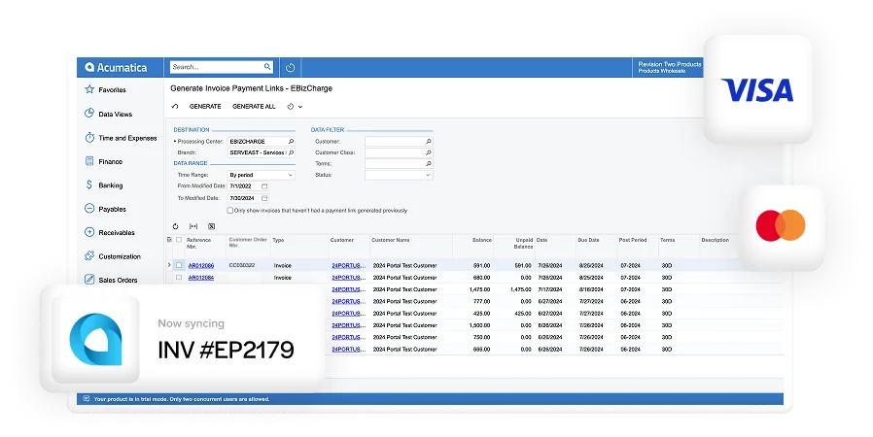The height and width of the screenshot is (437, 873).
Task: Click balance cell '750.00'
Action: pyautogui.click(x=481, y=338)
